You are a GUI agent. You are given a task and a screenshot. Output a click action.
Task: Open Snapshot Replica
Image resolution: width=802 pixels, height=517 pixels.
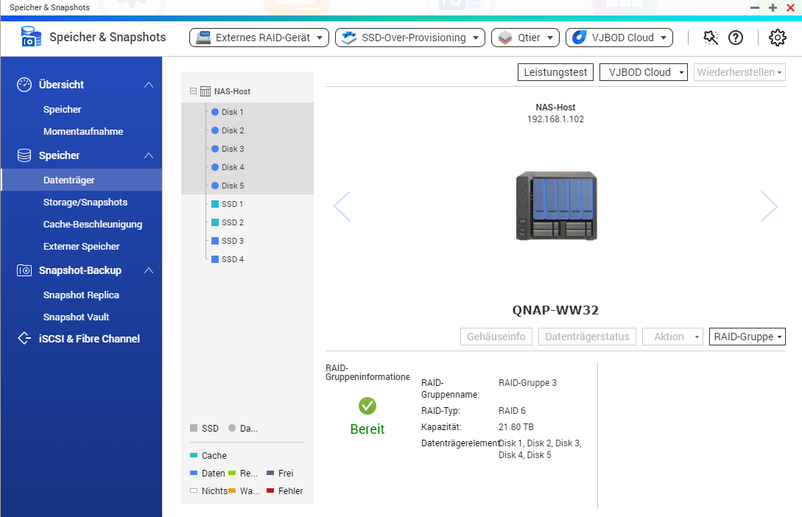click(x=81, y=295)
